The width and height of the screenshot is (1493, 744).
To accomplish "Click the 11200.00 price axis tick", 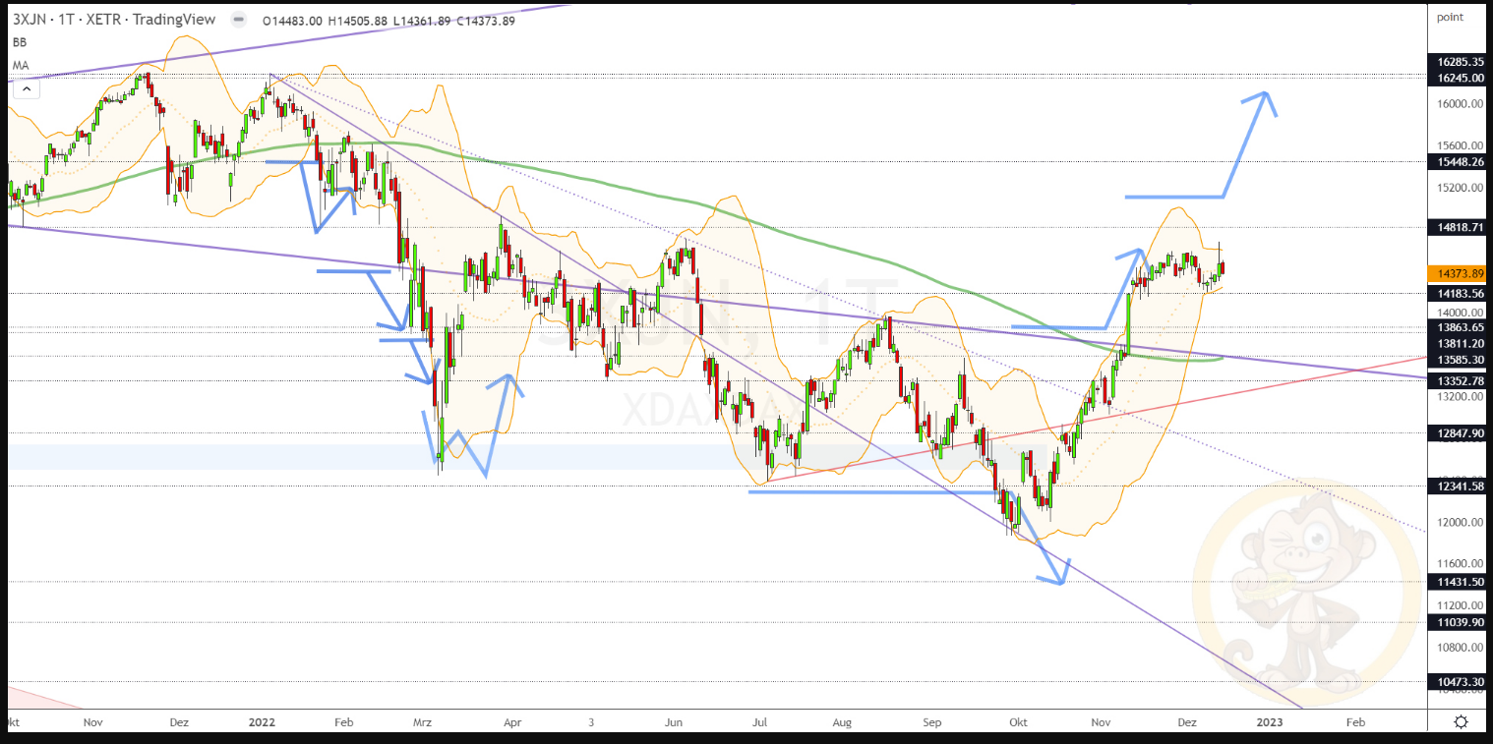I will (1460, 605).
